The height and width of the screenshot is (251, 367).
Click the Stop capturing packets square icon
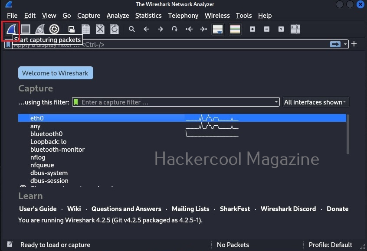tap(26, 29)
